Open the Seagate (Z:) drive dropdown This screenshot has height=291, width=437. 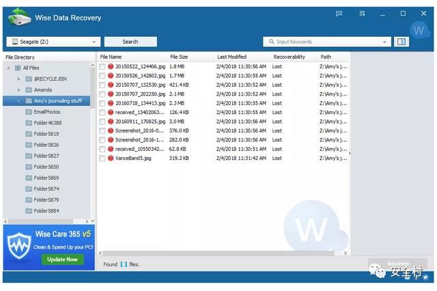click(x=53, y=42)
